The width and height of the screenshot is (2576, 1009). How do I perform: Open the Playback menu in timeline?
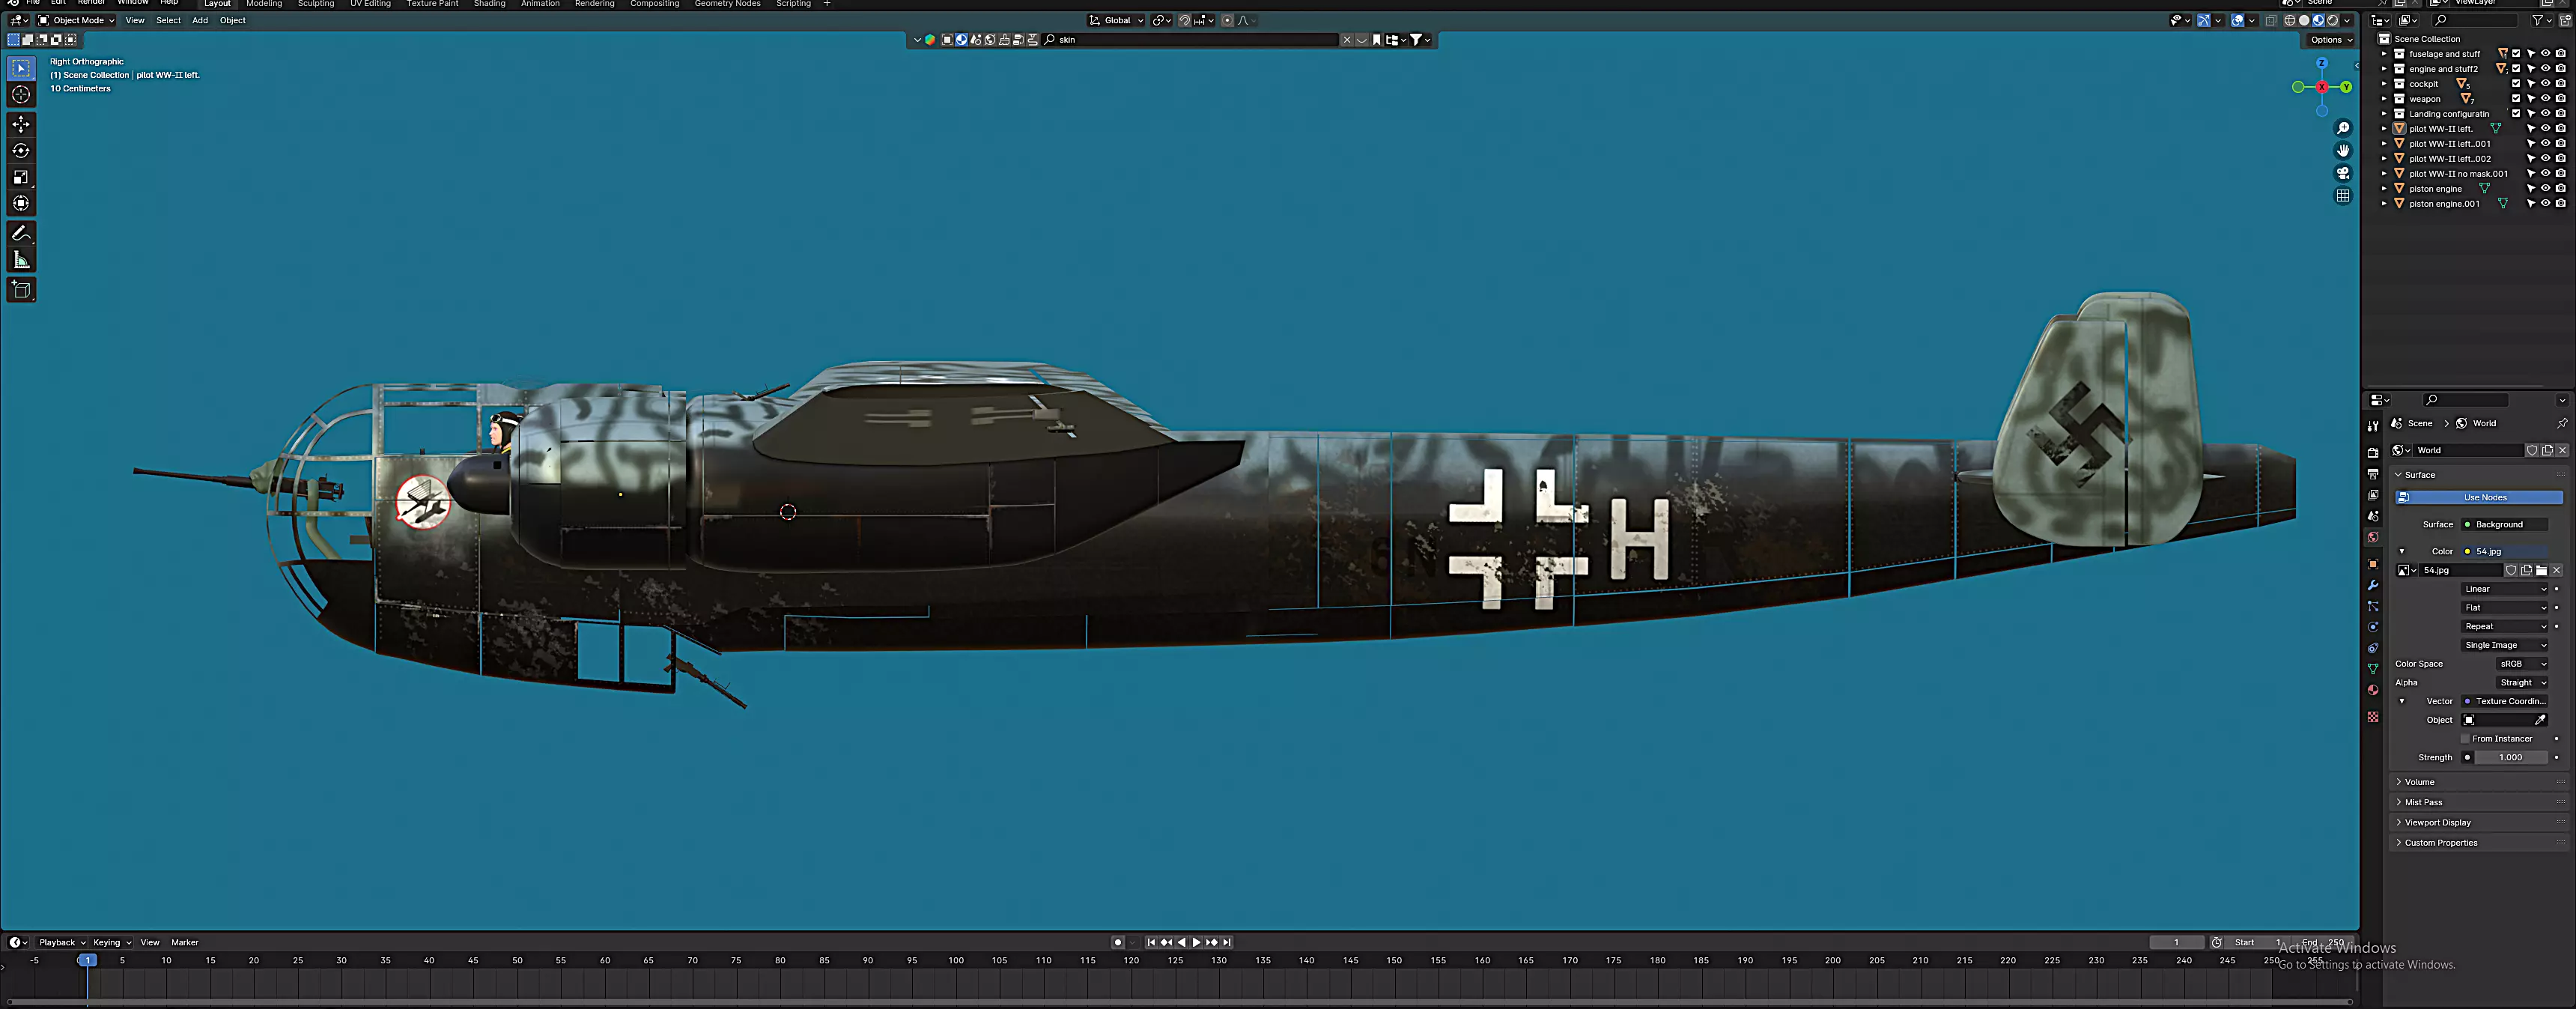pyautogui.click(x=61, y=942)
